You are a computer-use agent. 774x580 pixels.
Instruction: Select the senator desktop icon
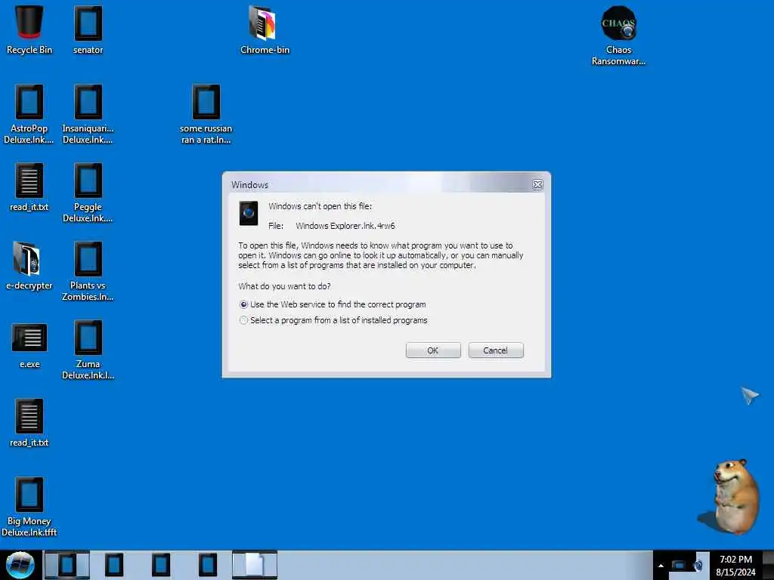88,29
